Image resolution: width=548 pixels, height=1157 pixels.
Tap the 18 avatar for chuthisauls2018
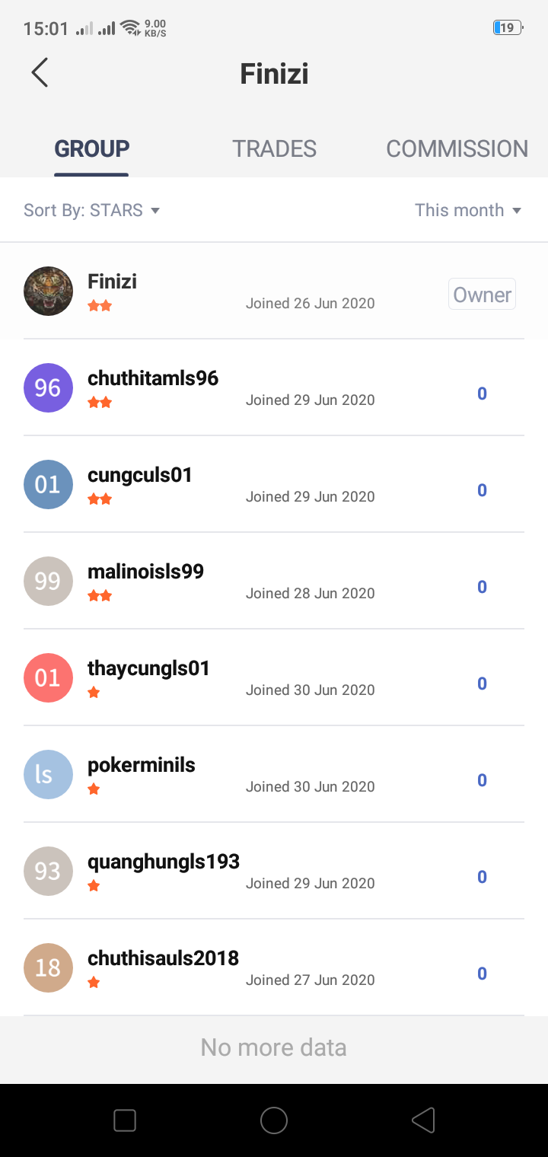pos(49,967)
